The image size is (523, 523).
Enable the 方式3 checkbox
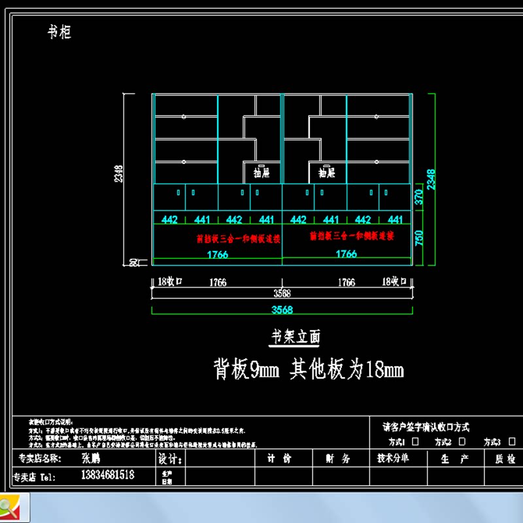(x=511, y=443)
